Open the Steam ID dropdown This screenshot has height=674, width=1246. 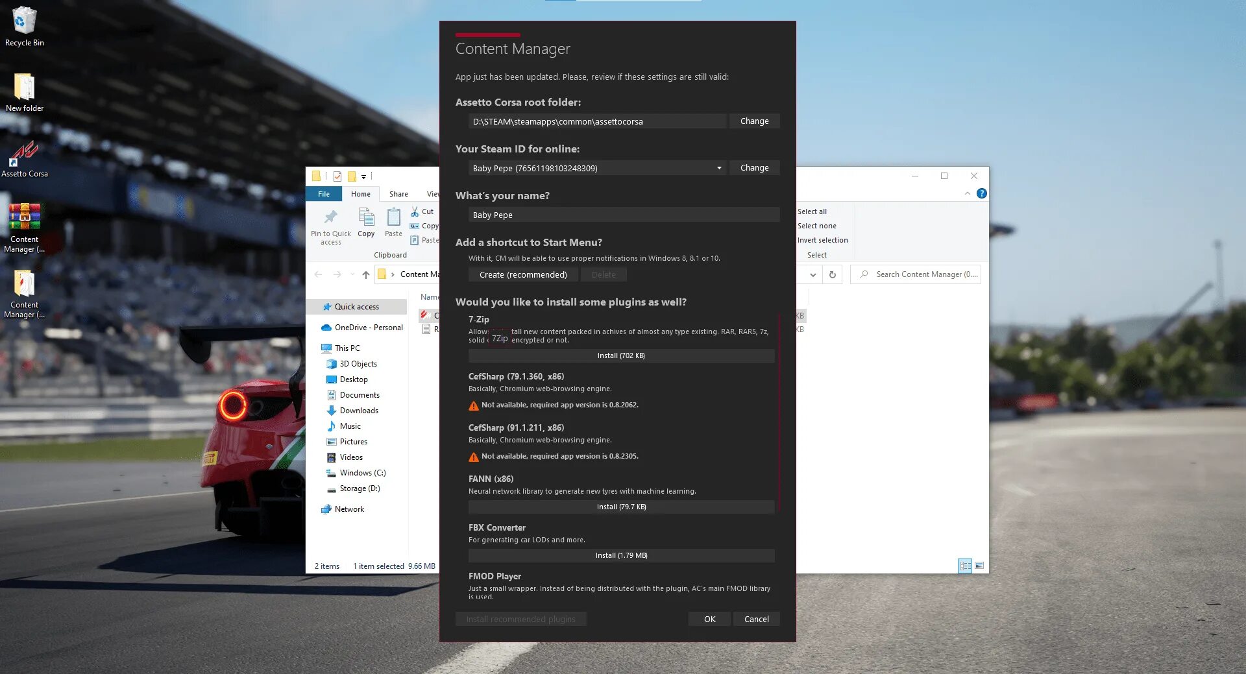click(597, 168)
